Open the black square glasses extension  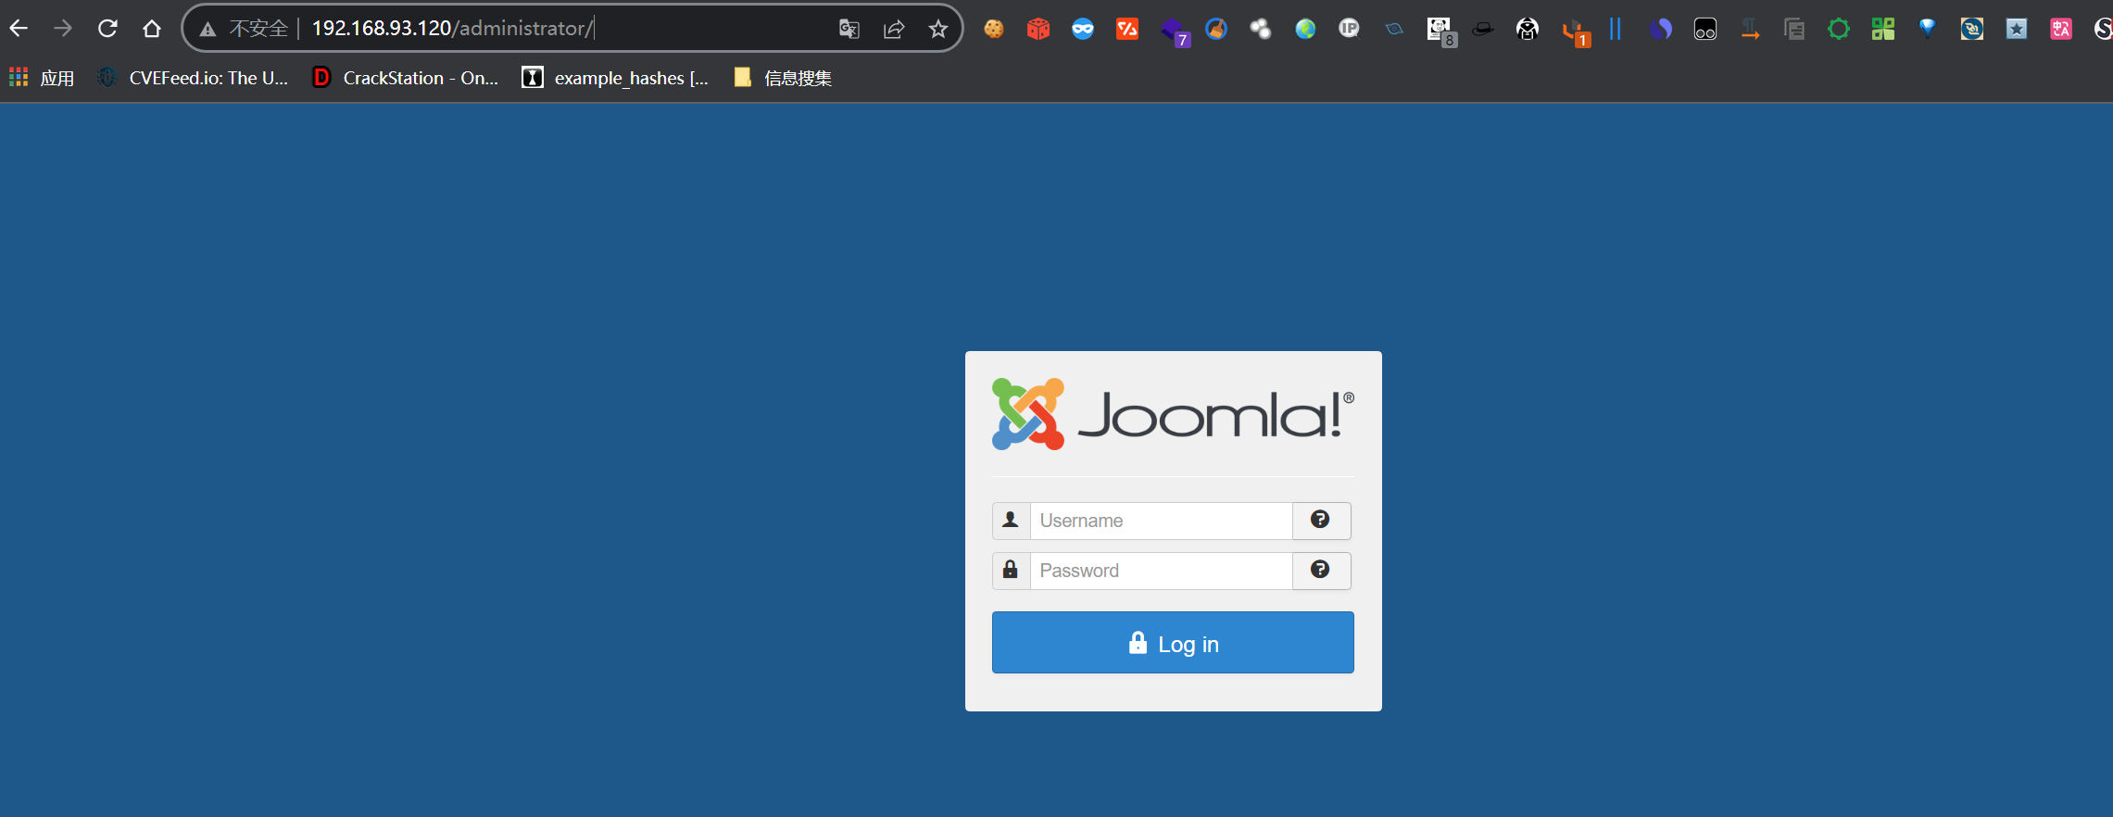[1705, 29]
